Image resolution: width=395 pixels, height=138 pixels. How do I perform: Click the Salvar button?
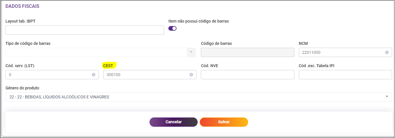coord(224,122)
